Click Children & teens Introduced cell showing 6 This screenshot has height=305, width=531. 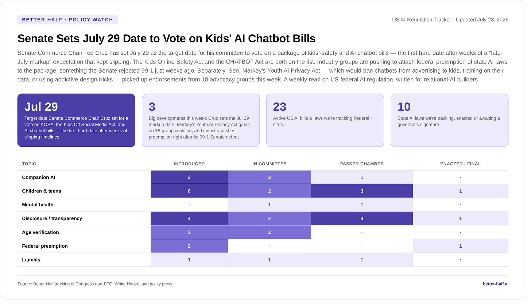pos(189,191)
